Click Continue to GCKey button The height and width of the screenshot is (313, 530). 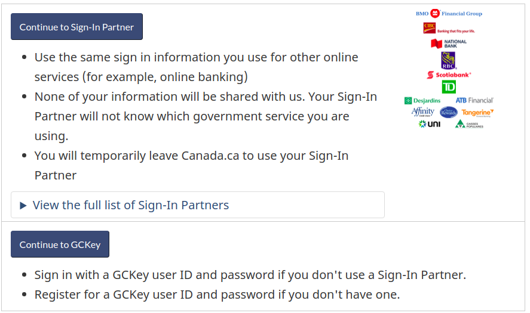coord(60,244)
